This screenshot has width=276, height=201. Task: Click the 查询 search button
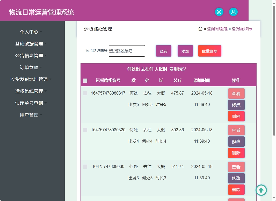[x=163, y=51]
